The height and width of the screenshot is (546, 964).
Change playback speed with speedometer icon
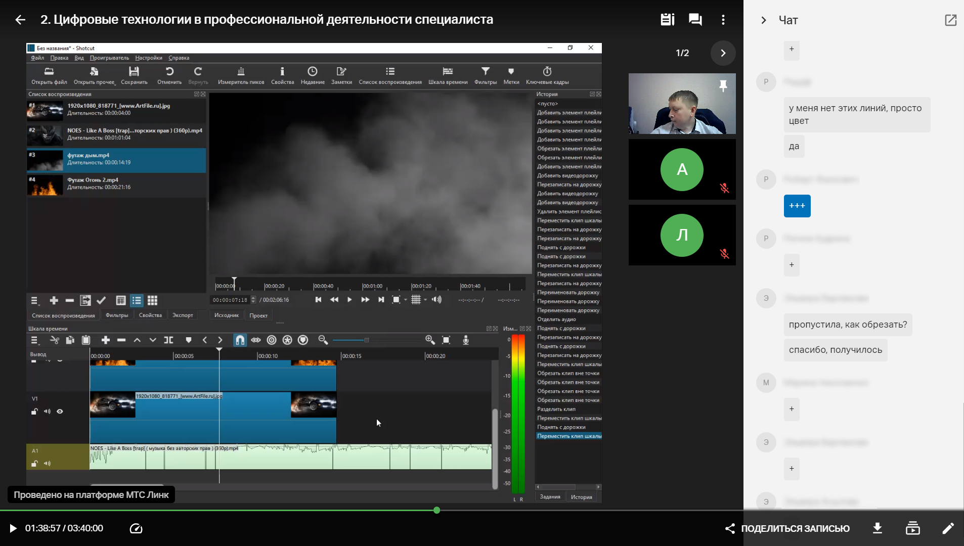pyautogui.click(x=136, y=528)
